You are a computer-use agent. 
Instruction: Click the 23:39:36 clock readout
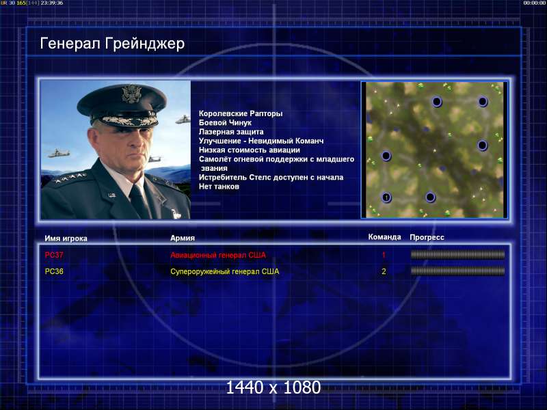[52, 3]
